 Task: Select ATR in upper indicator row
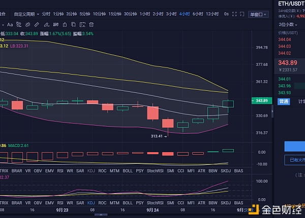[201, 171]
